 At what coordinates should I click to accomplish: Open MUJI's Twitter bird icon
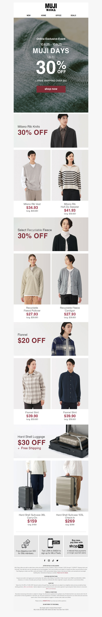[57, 561]
